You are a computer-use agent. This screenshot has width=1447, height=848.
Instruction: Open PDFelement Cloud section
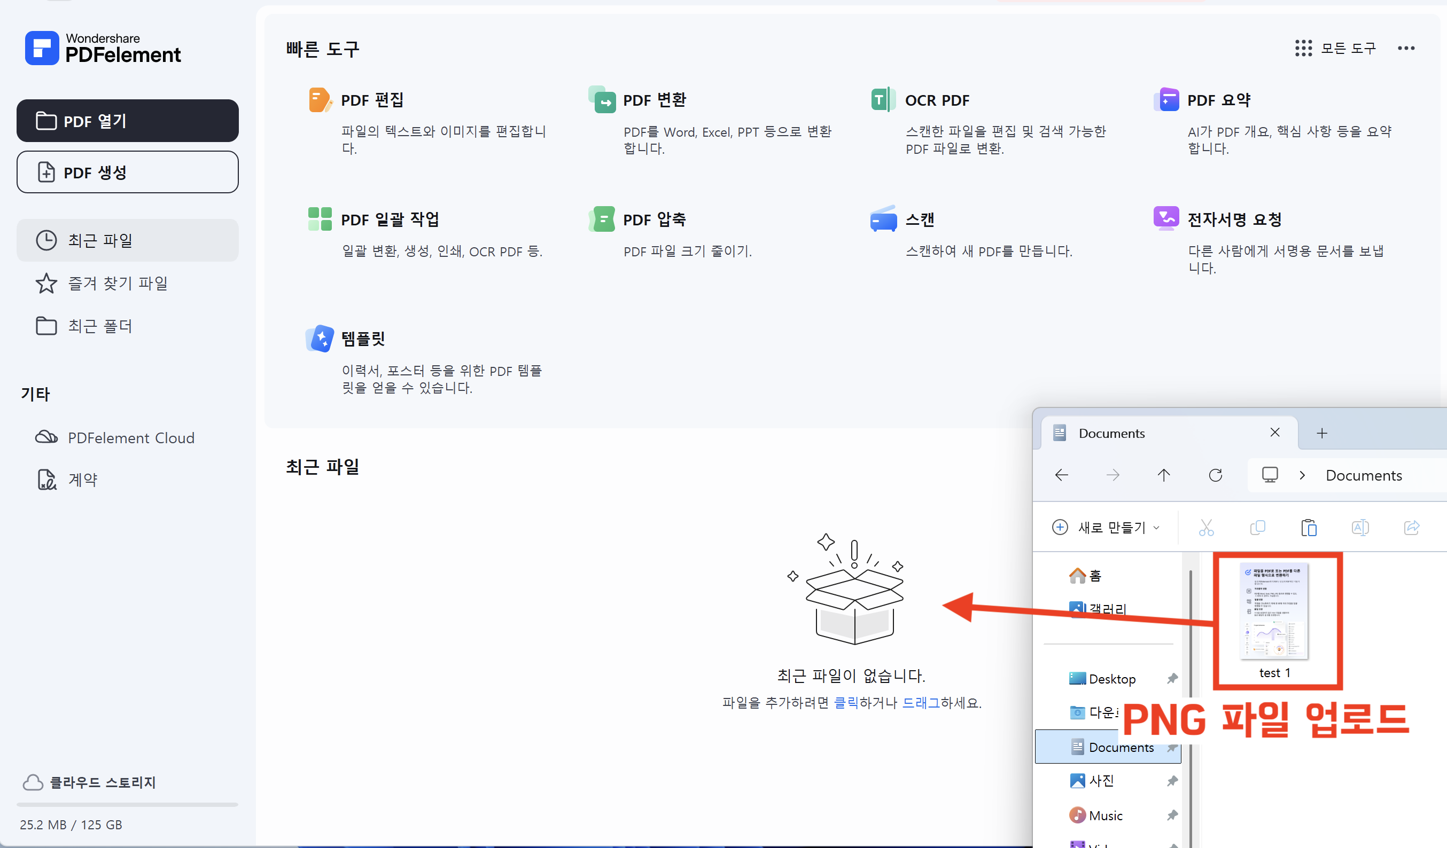131,438
